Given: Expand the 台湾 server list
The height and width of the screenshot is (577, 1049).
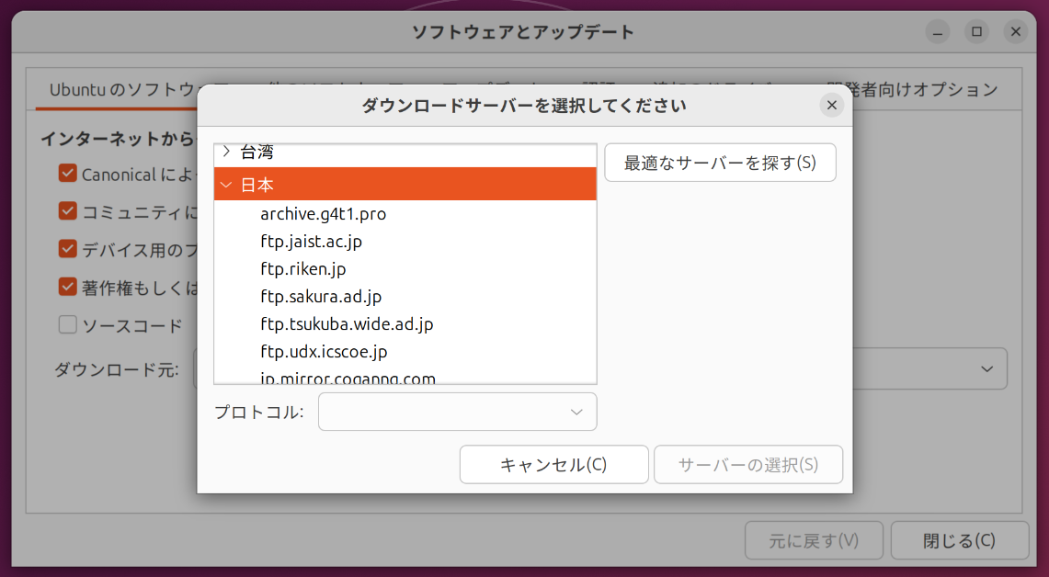Looking at the screenshot, I should tap(226, 153).
